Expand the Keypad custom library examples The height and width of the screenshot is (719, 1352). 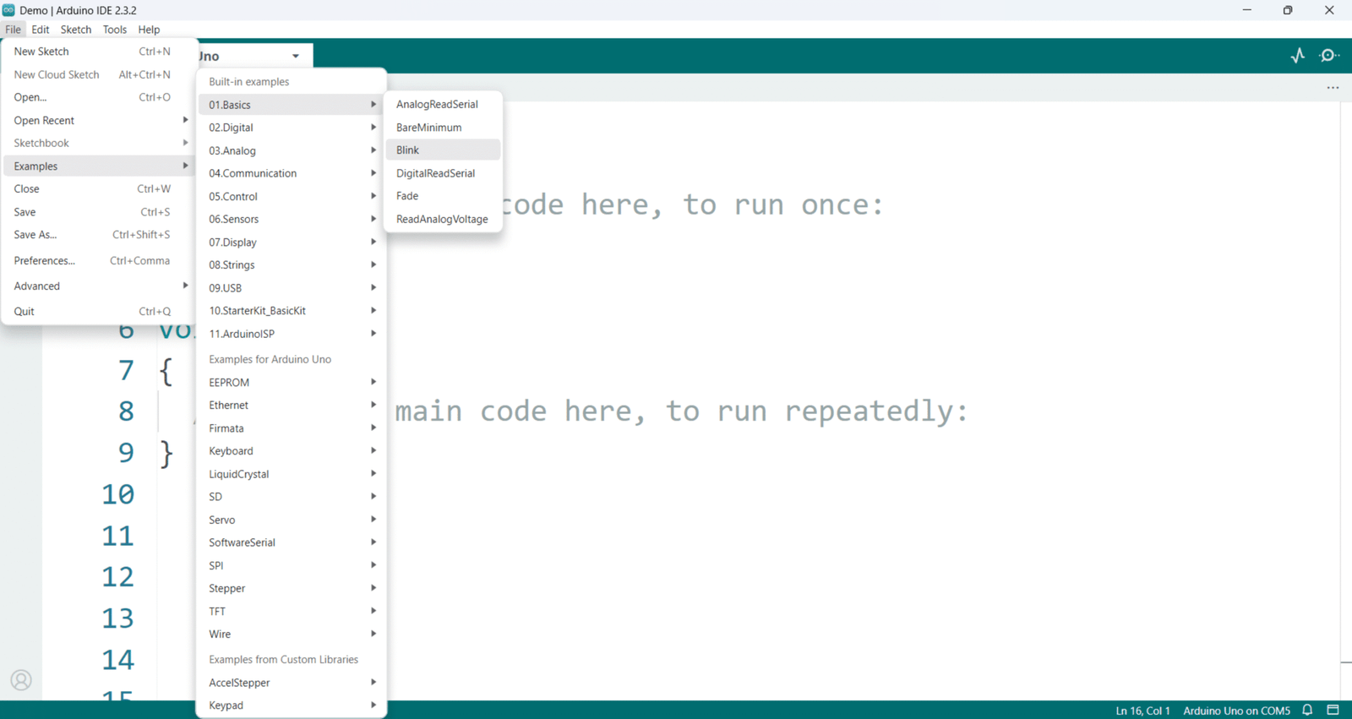click(292, 705)
